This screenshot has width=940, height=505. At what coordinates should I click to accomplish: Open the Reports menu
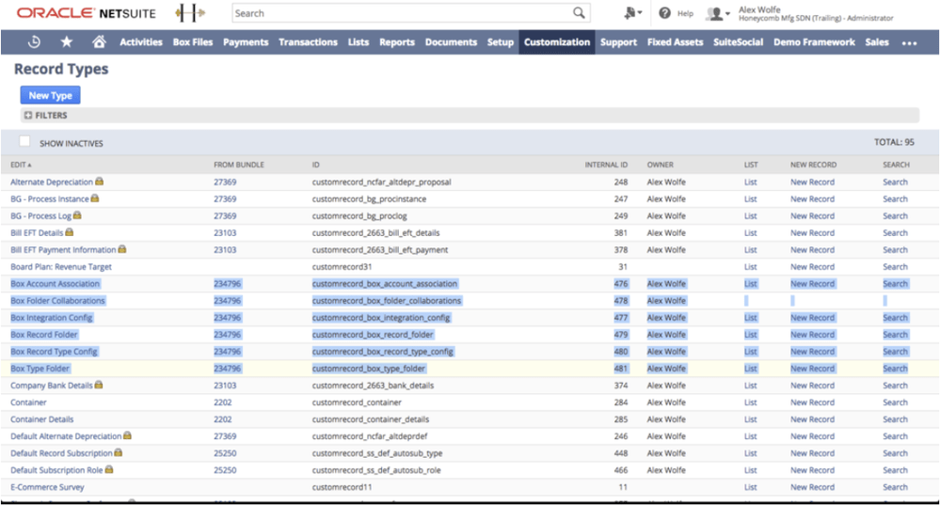397,42
